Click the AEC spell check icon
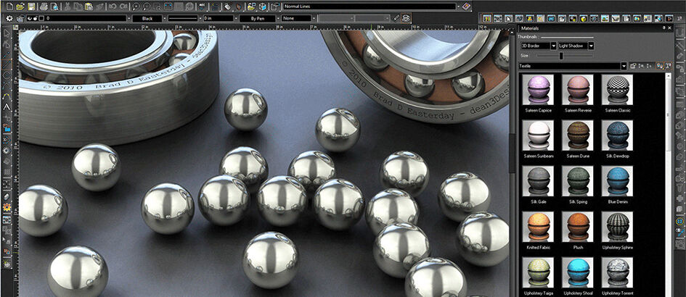Screen dimensions: 686x297 pyautogui.click(x=202, y=7)
